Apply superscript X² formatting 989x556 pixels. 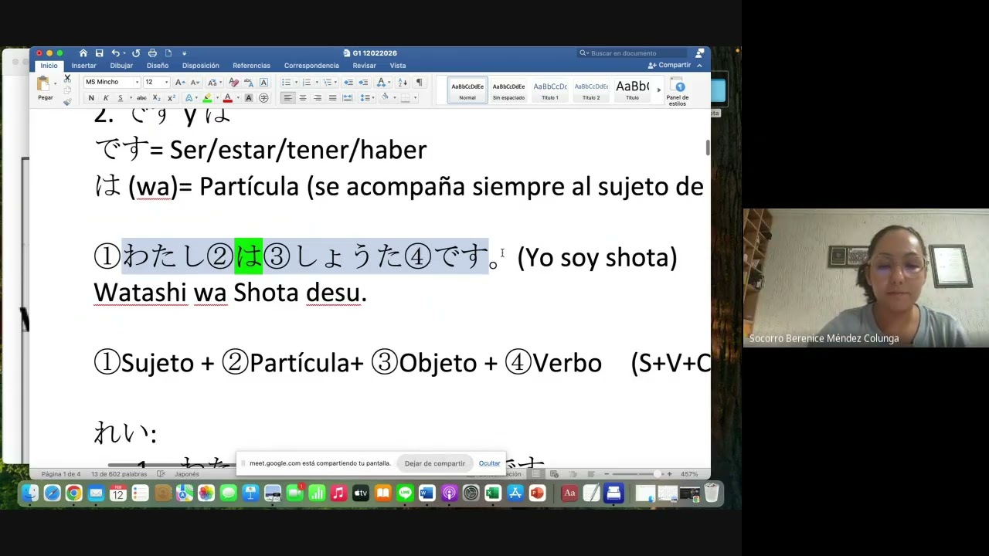171,98
